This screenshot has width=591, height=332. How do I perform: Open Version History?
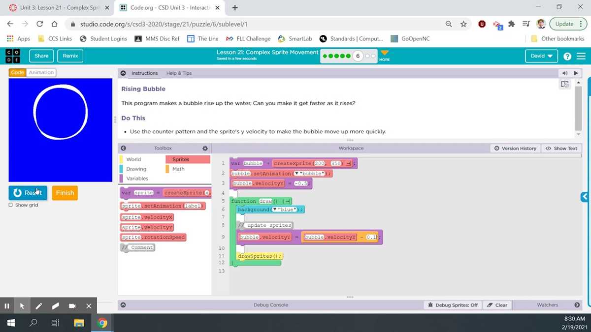click(515, 148)
